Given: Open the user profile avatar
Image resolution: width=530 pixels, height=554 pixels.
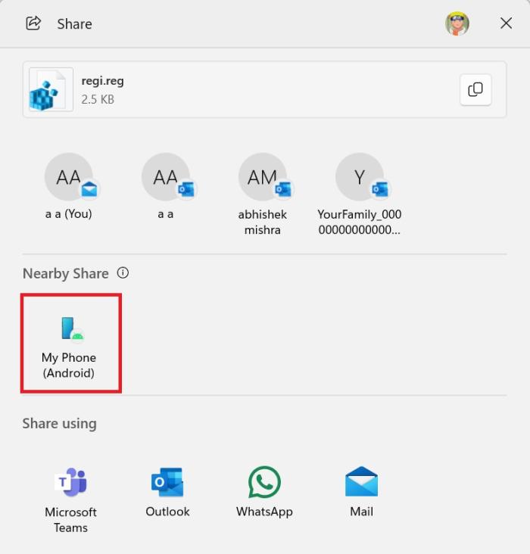Looking at the screenshot, I should [457, 23].
